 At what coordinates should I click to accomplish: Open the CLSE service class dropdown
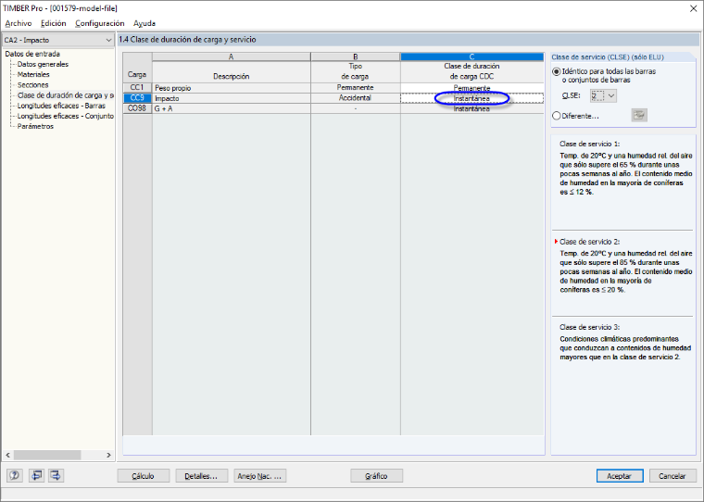tap(603, 95)
